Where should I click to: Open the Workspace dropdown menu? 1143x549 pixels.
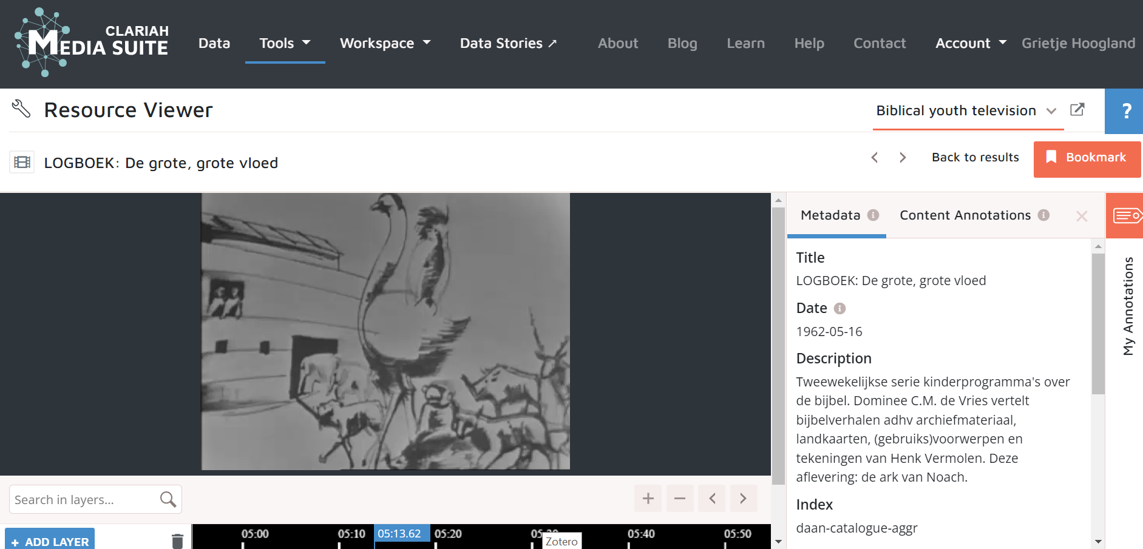[x=385, y=43]
